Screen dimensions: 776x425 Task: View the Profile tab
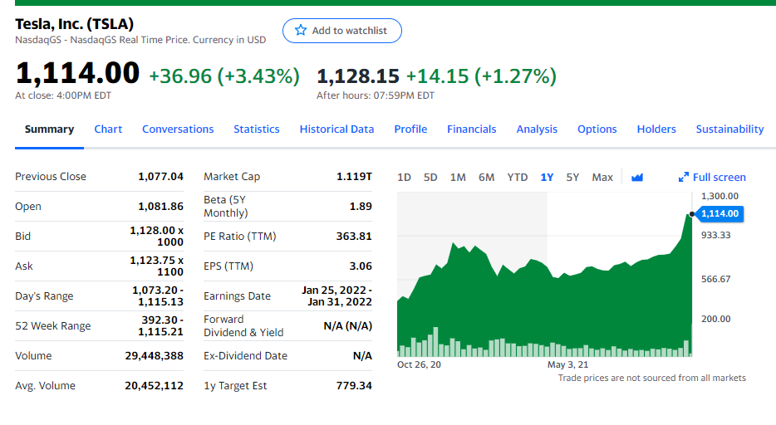410,129
